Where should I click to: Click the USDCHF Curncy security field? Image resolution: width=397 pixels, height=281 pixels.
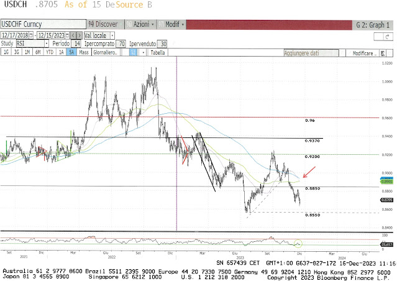tap(43, 24)
